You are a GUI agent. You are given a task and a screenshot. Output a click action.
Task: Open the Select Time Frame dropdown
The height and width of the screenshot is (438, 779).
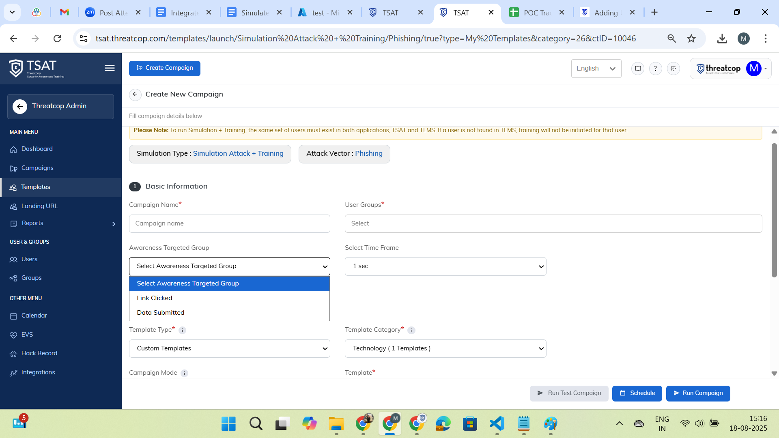pos(445,266)
